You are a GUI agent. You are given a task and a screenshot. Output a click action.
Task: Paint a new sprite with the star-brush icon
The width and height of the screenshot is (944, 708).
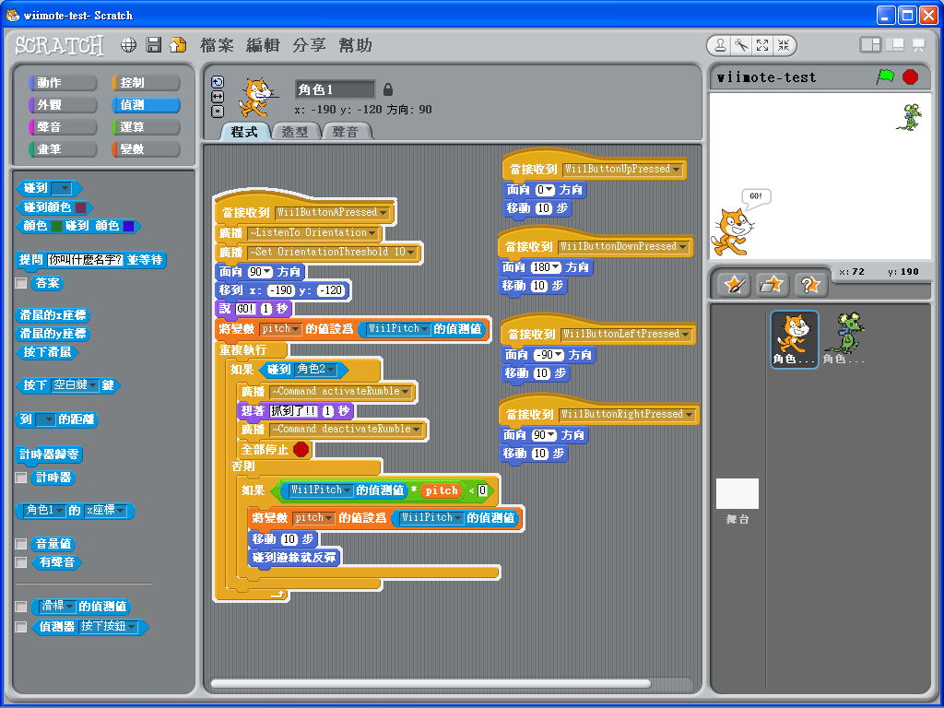tap(733, 285)
